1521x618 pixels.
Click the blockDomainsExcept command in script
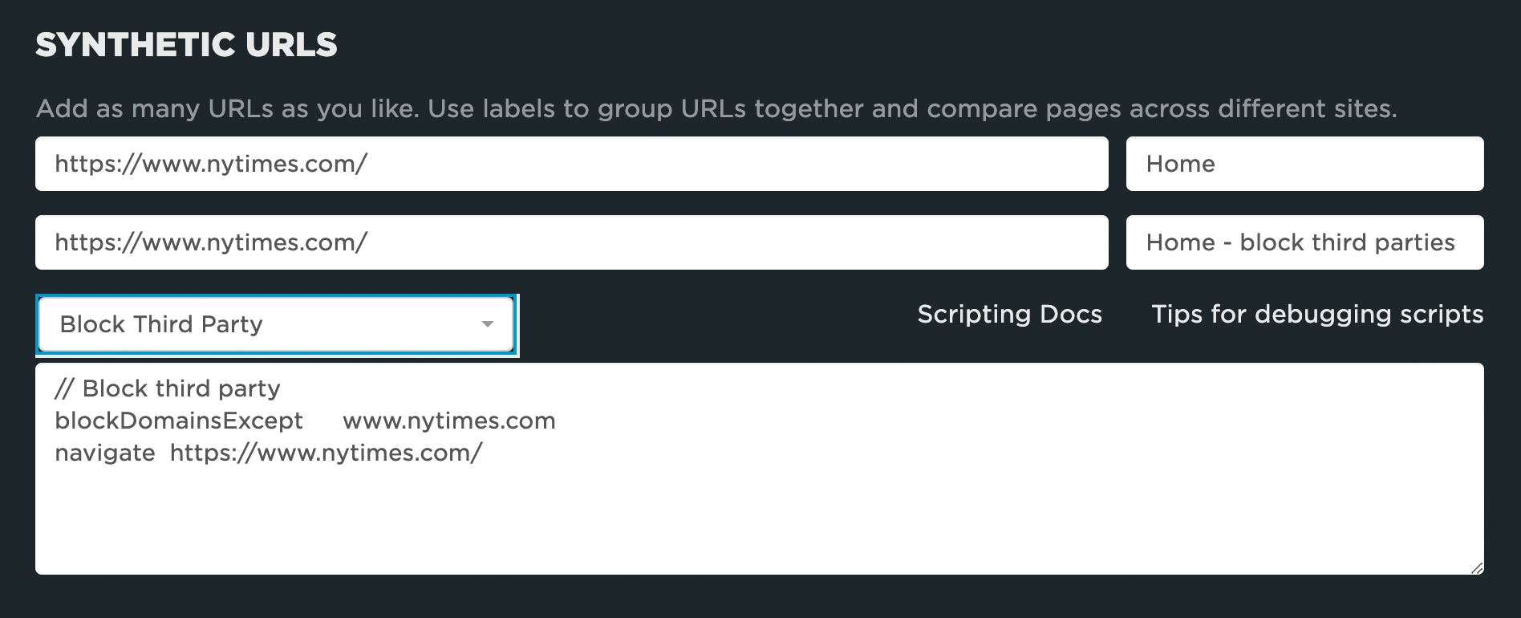coord(179,421)
